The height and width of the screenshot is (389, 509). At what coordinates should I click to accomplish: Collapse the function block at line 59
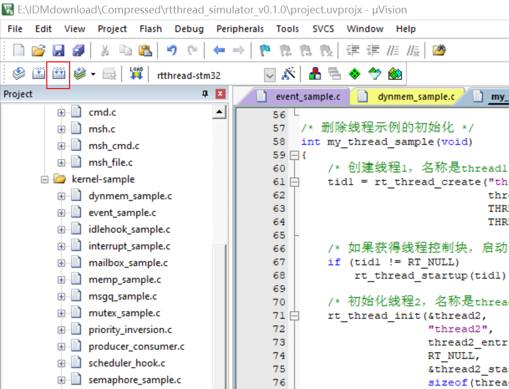294,155
